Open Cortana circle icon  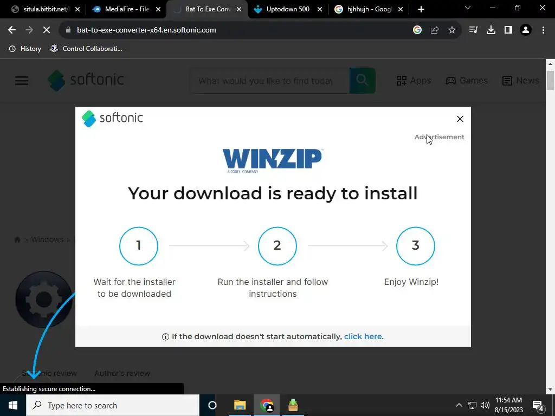click(x=212, y=405)
